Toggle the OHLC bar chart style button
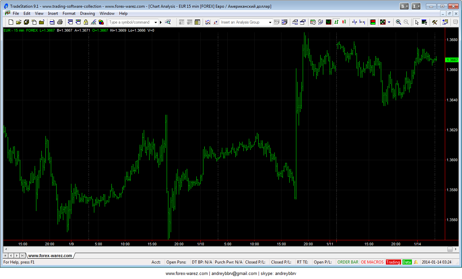 336,22
